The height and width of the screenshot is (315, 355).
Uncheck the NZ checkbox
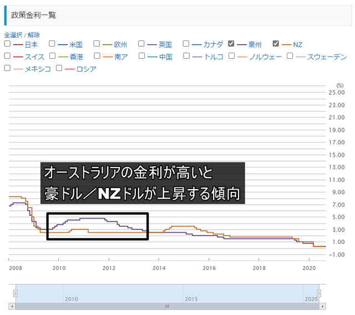coord(276,43)
